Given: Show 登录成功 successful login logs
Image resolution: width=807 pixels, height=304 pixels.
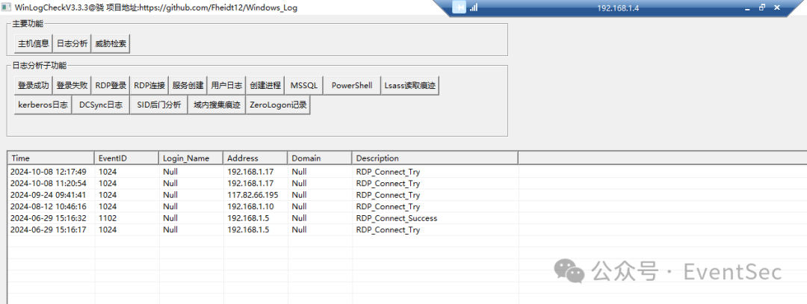Looking at the screenshot, I should [34, 86].
